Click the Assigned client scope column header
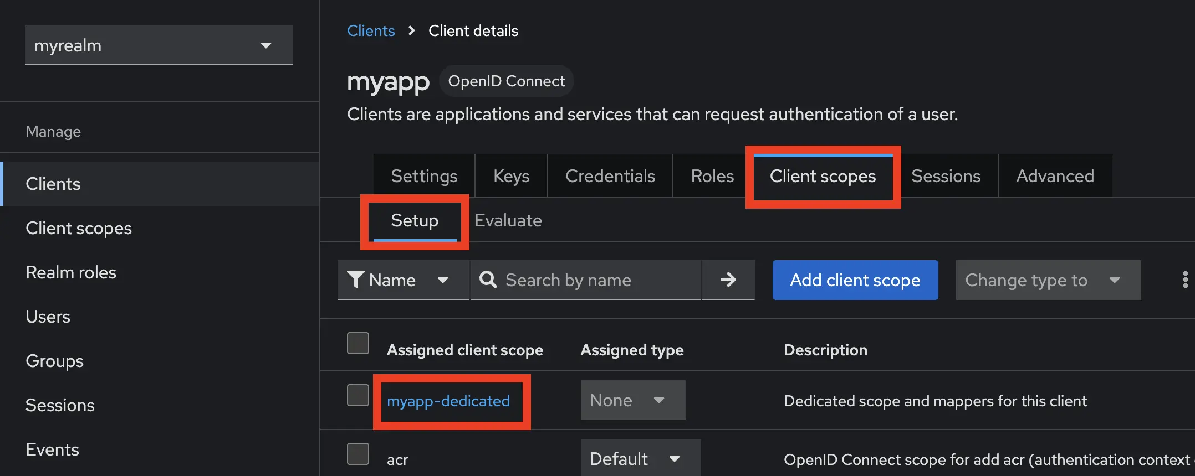 464,350
